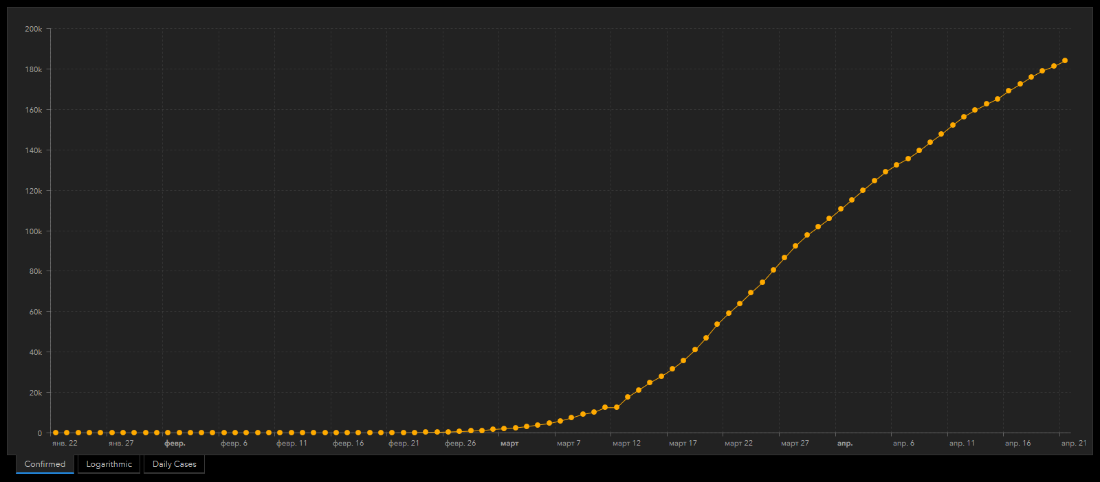Click the 'апр. 11' date label
This screenshot has width=1100, height=482.
pos(962,444)
